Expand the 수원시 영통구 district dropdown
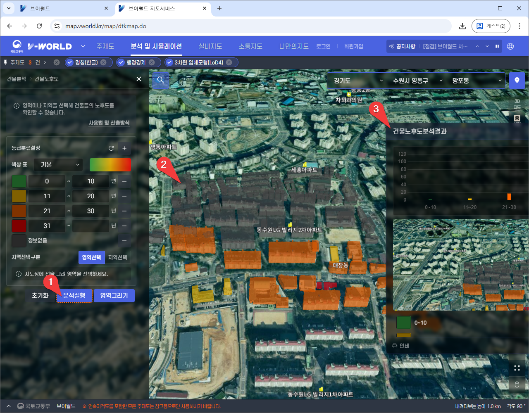This screenshot has width=529, height=413. pos(417,81)
